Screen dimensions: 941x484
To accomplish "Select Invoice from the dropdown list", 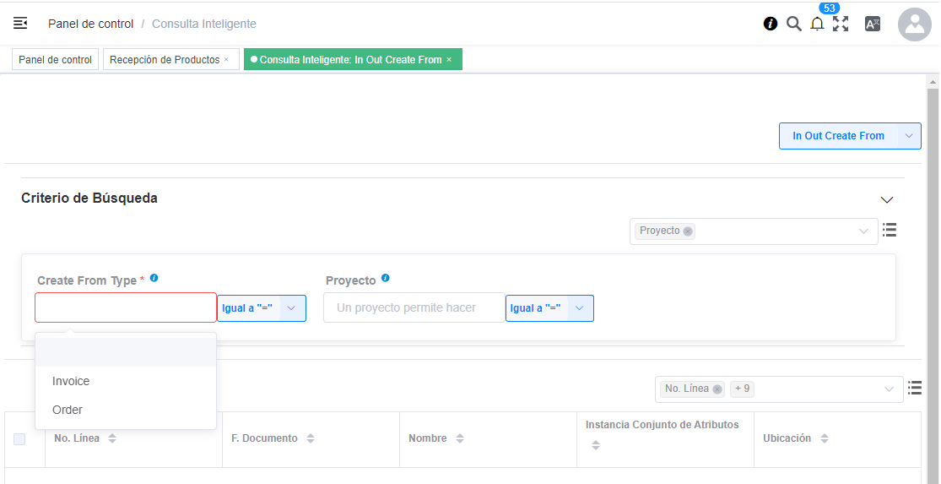I will [x=71, y=381].
